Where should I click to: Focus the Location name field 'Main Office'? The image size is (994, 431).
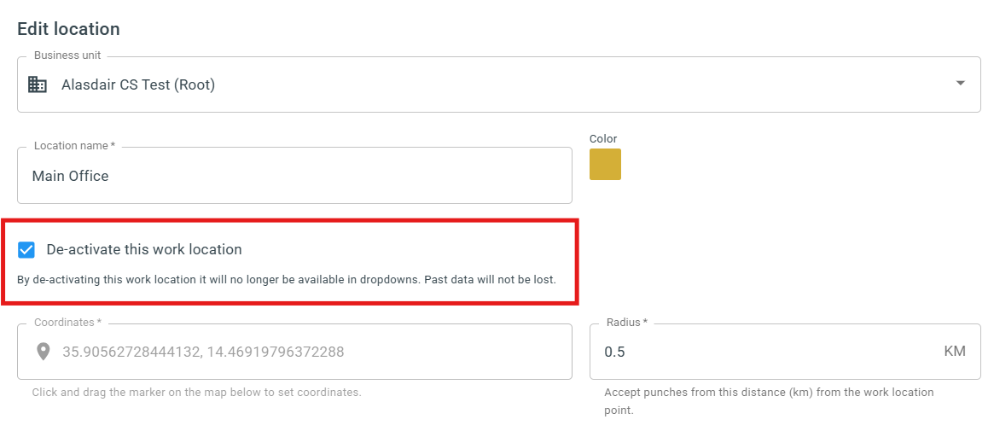tap(294, 176)
